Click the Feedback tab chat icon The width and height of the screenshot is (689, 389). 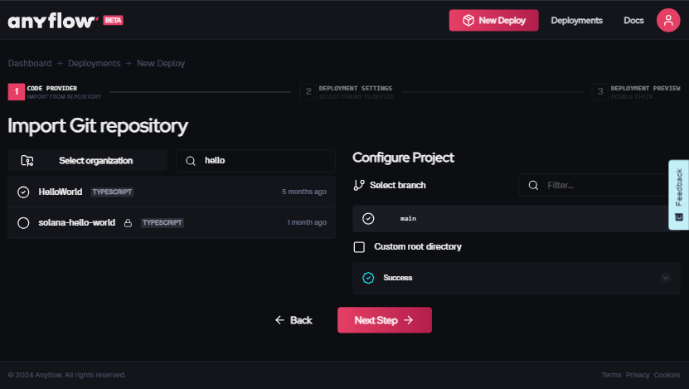678,216
